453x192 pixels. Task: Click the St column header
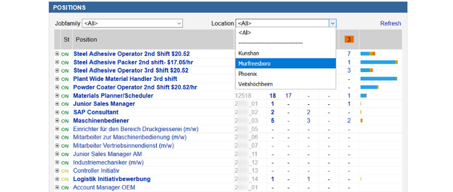[67, 39]
